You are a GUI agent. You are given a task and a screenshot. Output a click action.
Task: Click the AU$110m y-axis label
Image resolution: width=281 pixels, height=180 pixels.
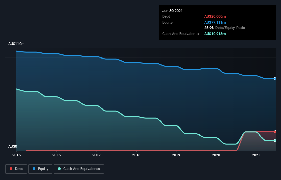click(16, 44)
